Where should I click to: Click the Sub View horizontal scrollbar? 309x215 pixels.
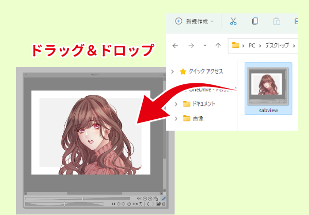click(x=95, y=193)
